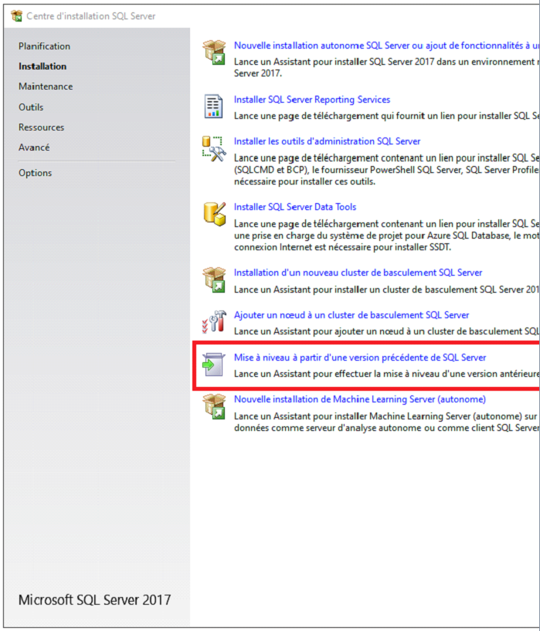The width and height of the screenshot is (540, 631).
Task: Click the add cluster node tools icon
Action: coord(214,321)
